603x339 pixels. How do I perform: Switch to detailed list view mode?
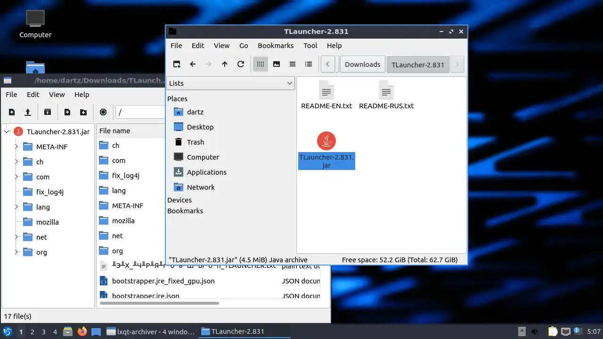[x=309, y=64]
